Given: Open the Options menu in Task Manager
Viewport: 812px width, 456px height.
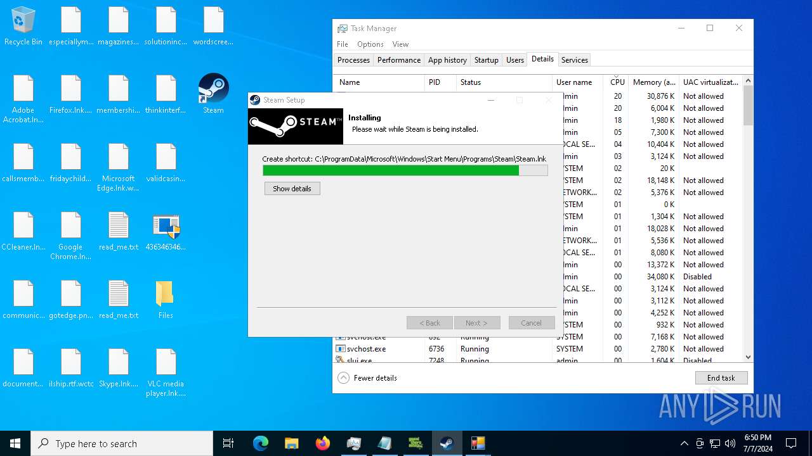Looking at the screenshot, I should (370, 44).
